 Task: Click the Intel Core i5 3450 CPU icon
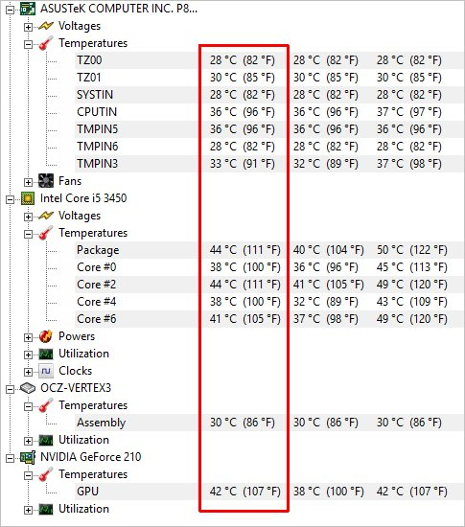[x=28, y=198]
